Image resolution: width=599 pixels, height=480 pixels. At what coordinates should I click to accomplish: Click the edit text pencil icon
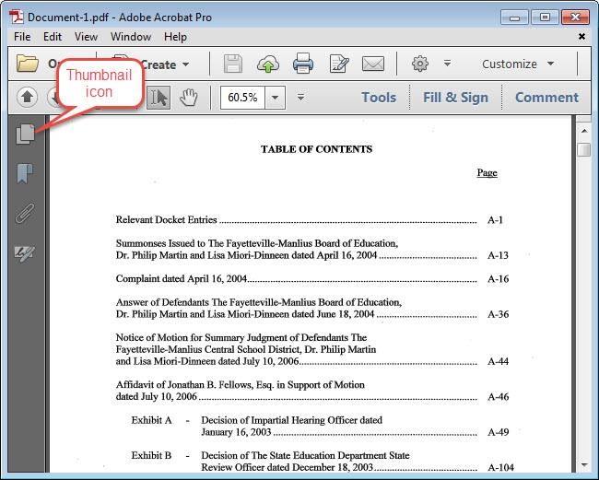(338, 64)
